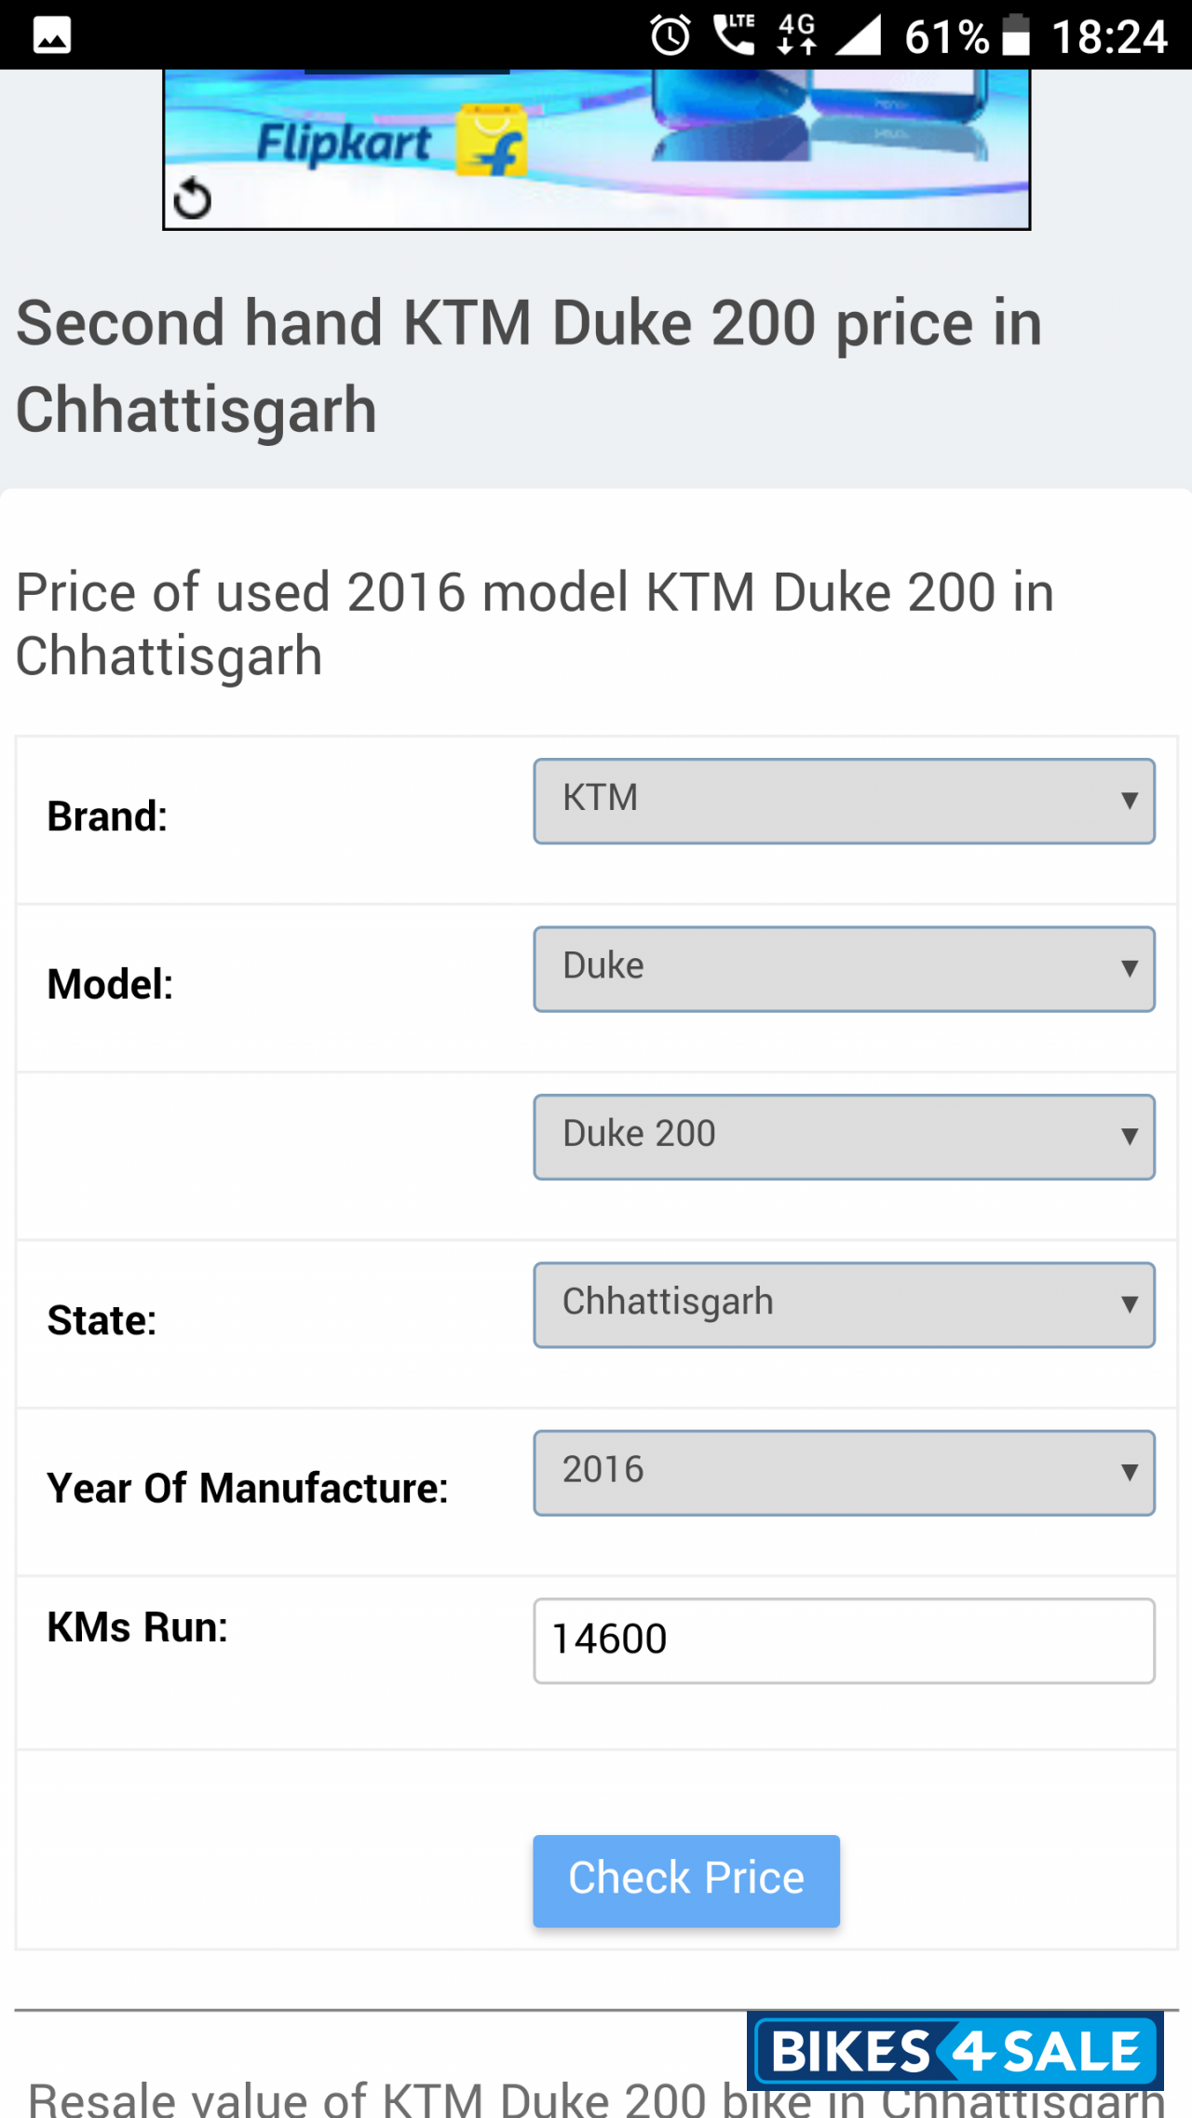Tap the Flipkart shopping bag logo

492,142
